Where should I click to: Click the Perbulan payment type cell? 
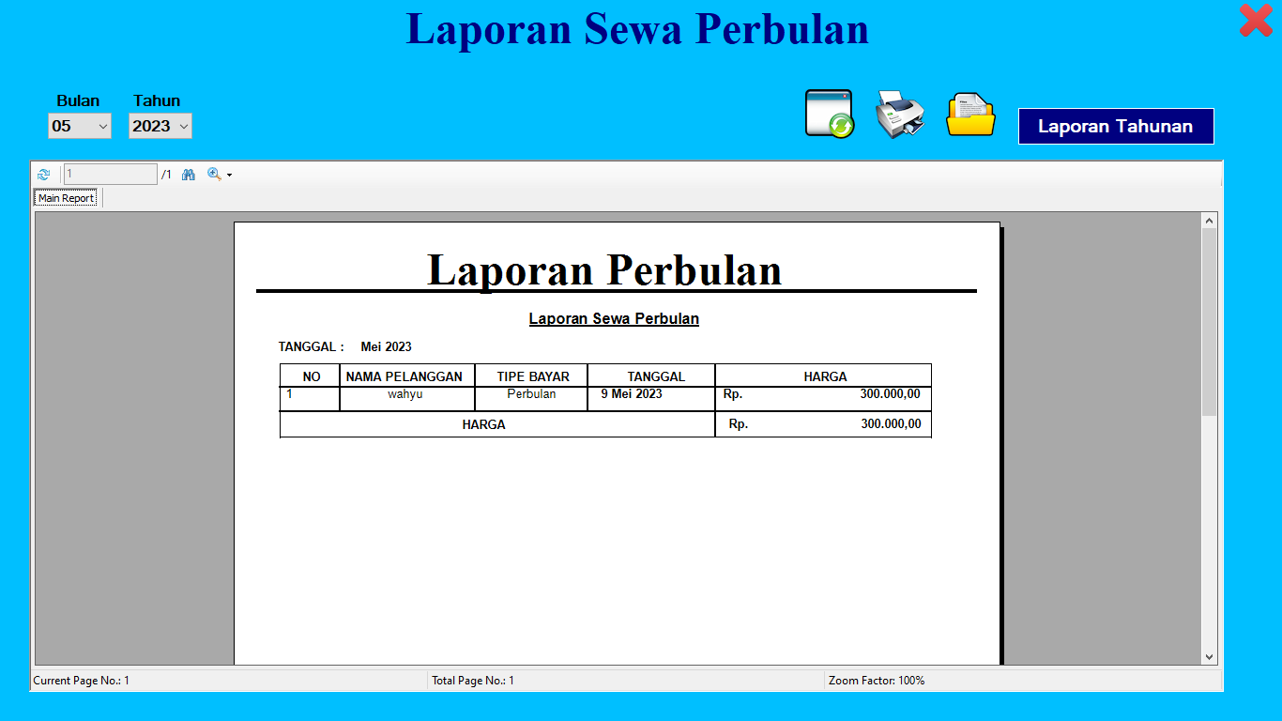531,394
